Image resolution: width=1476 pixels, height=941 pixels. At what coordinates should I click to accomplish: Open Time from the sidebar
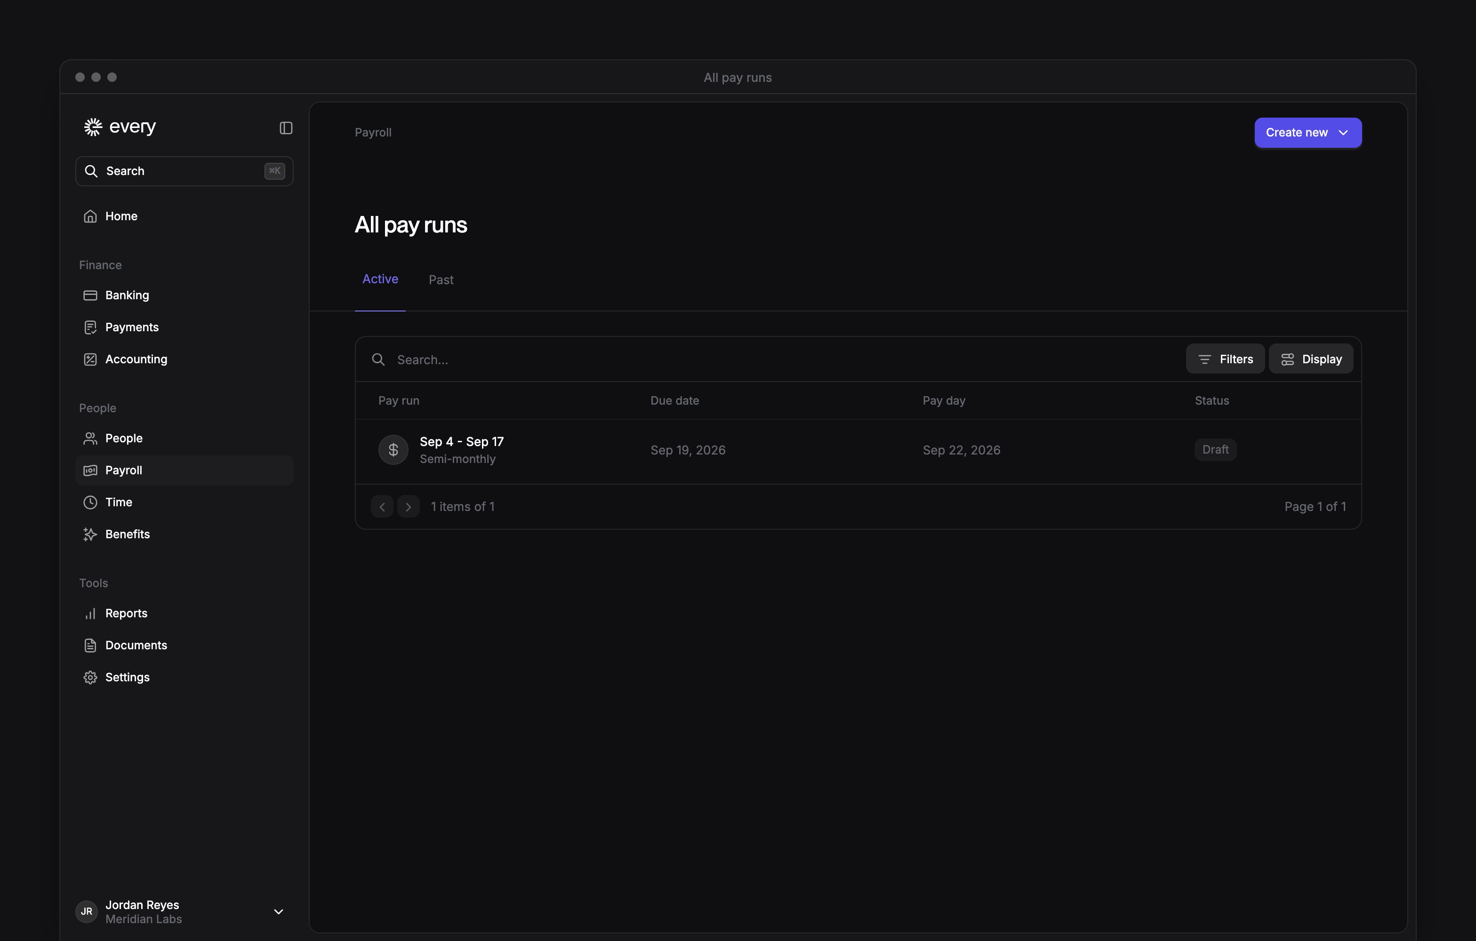point(184,502)
